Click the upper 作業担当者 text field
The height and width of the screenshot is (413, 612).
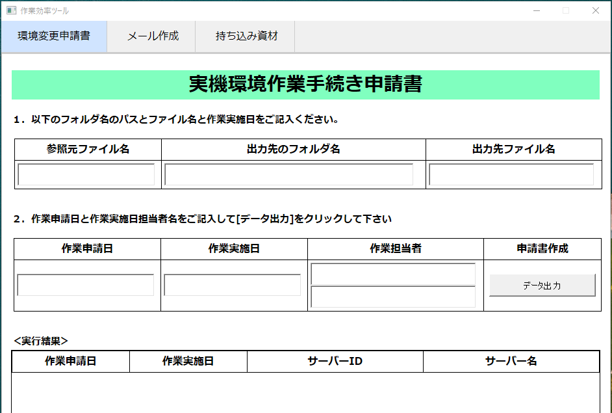pos(393,274)
